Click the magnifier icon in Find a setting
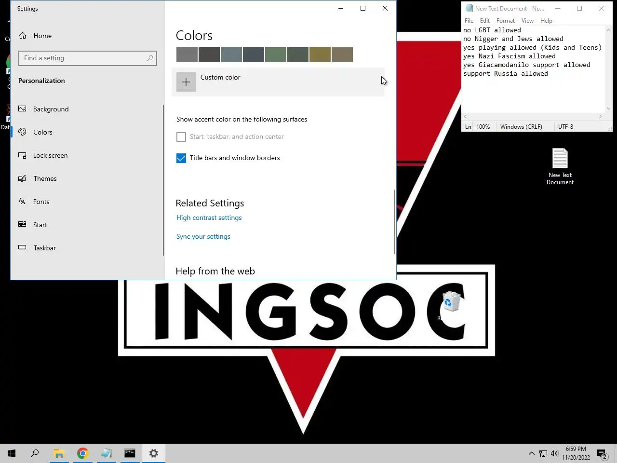 tap(150, 58)
